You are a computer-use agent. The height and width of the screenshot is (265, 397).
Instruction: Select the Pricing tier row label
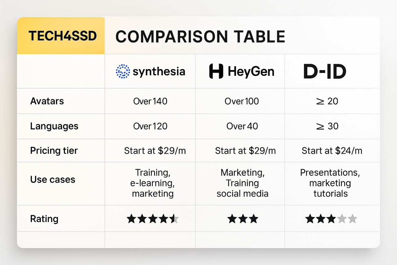(54, 151)
